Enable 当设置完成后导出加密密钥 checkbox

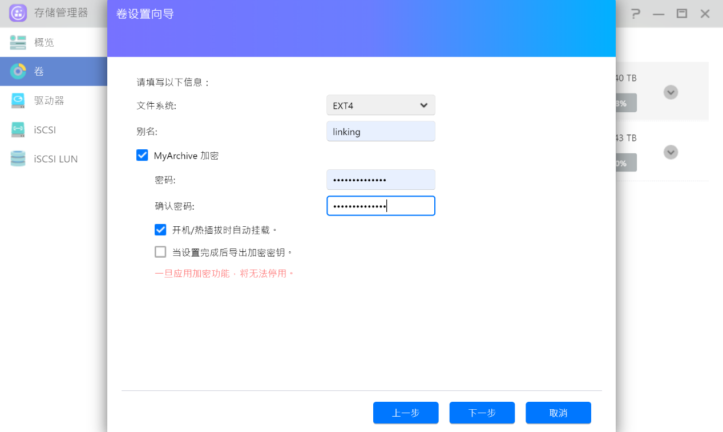160,252
